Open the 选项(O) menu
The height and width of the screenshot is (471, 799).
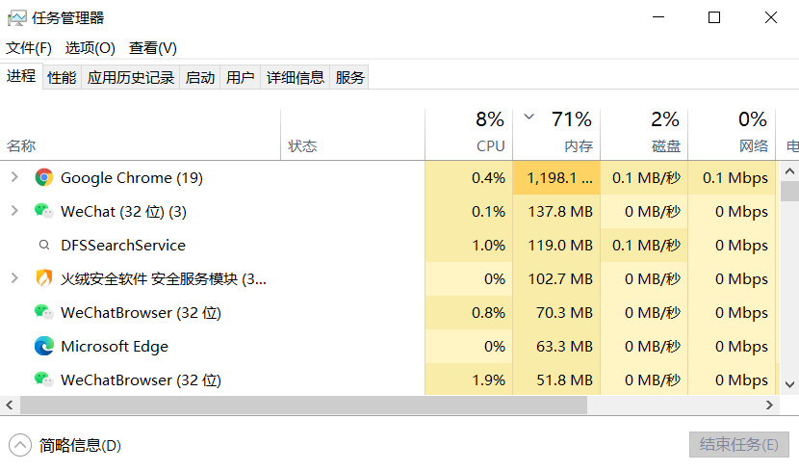click(x=90, y=48)
